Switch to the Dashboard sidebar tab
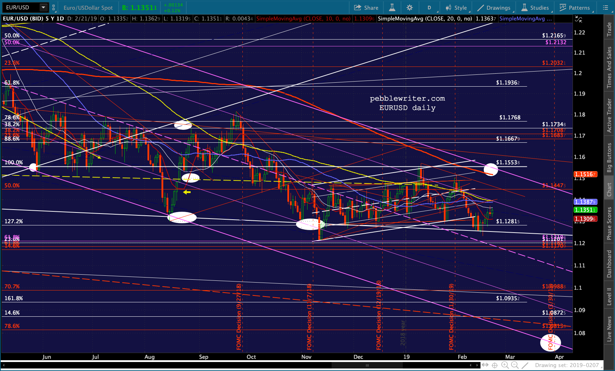 click(x=609, y=264)
